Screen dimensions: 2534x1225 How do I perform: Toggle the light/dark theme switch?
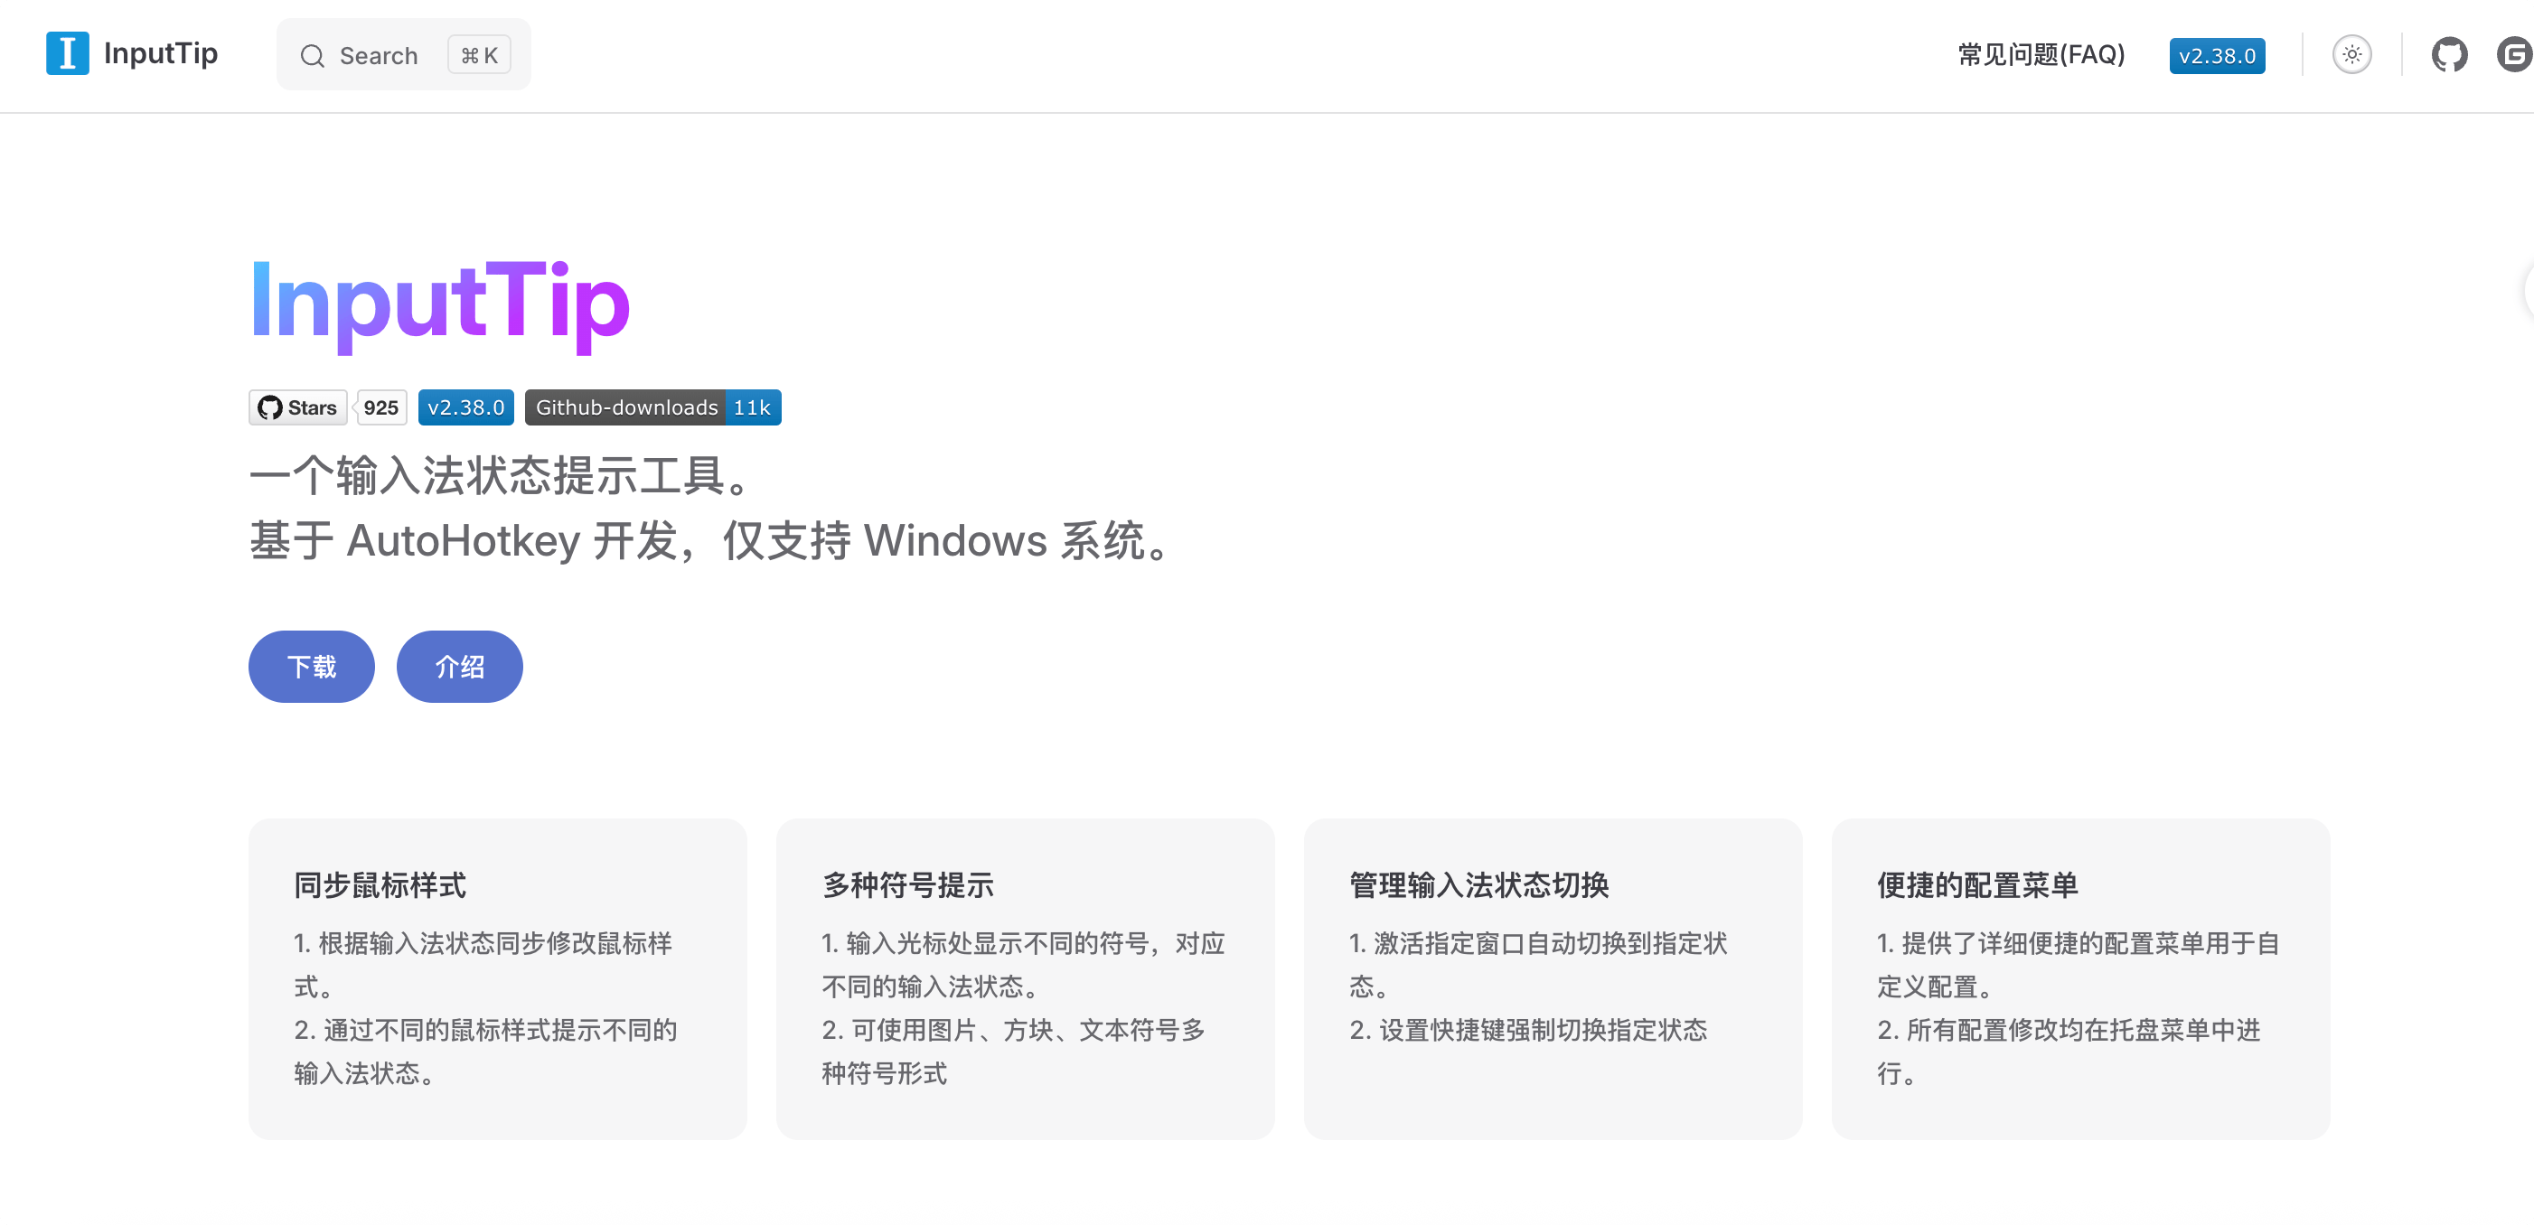tap(2352, 54)
